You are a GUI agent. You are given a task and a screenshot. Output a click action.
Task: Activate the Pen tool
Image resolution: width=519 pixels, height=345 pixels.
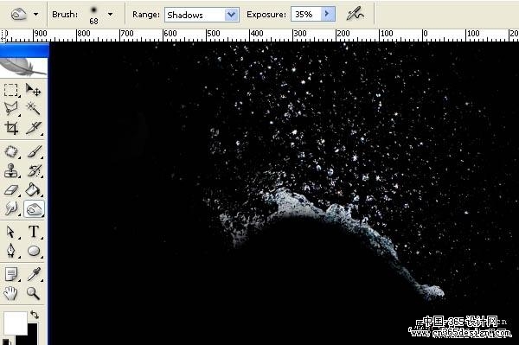11,251
